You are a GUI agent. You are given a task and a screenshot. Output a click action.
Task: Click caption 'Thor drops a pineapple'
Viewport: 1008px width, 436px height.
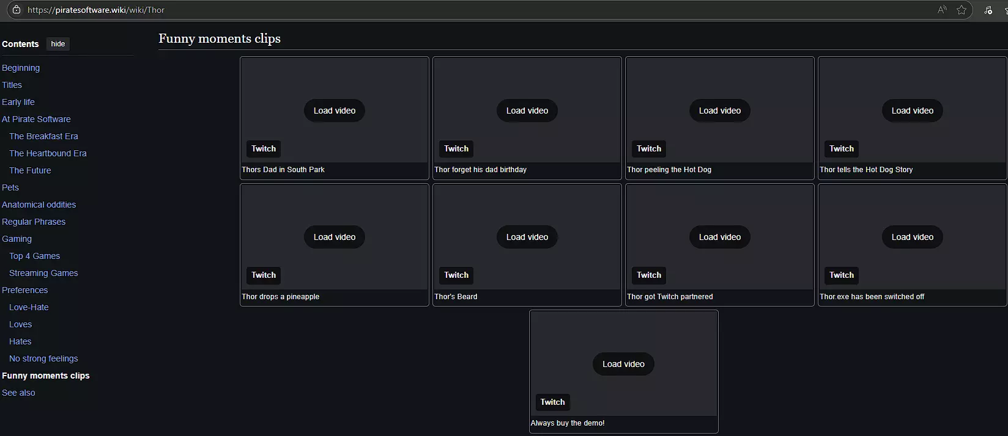click(280, 297)
